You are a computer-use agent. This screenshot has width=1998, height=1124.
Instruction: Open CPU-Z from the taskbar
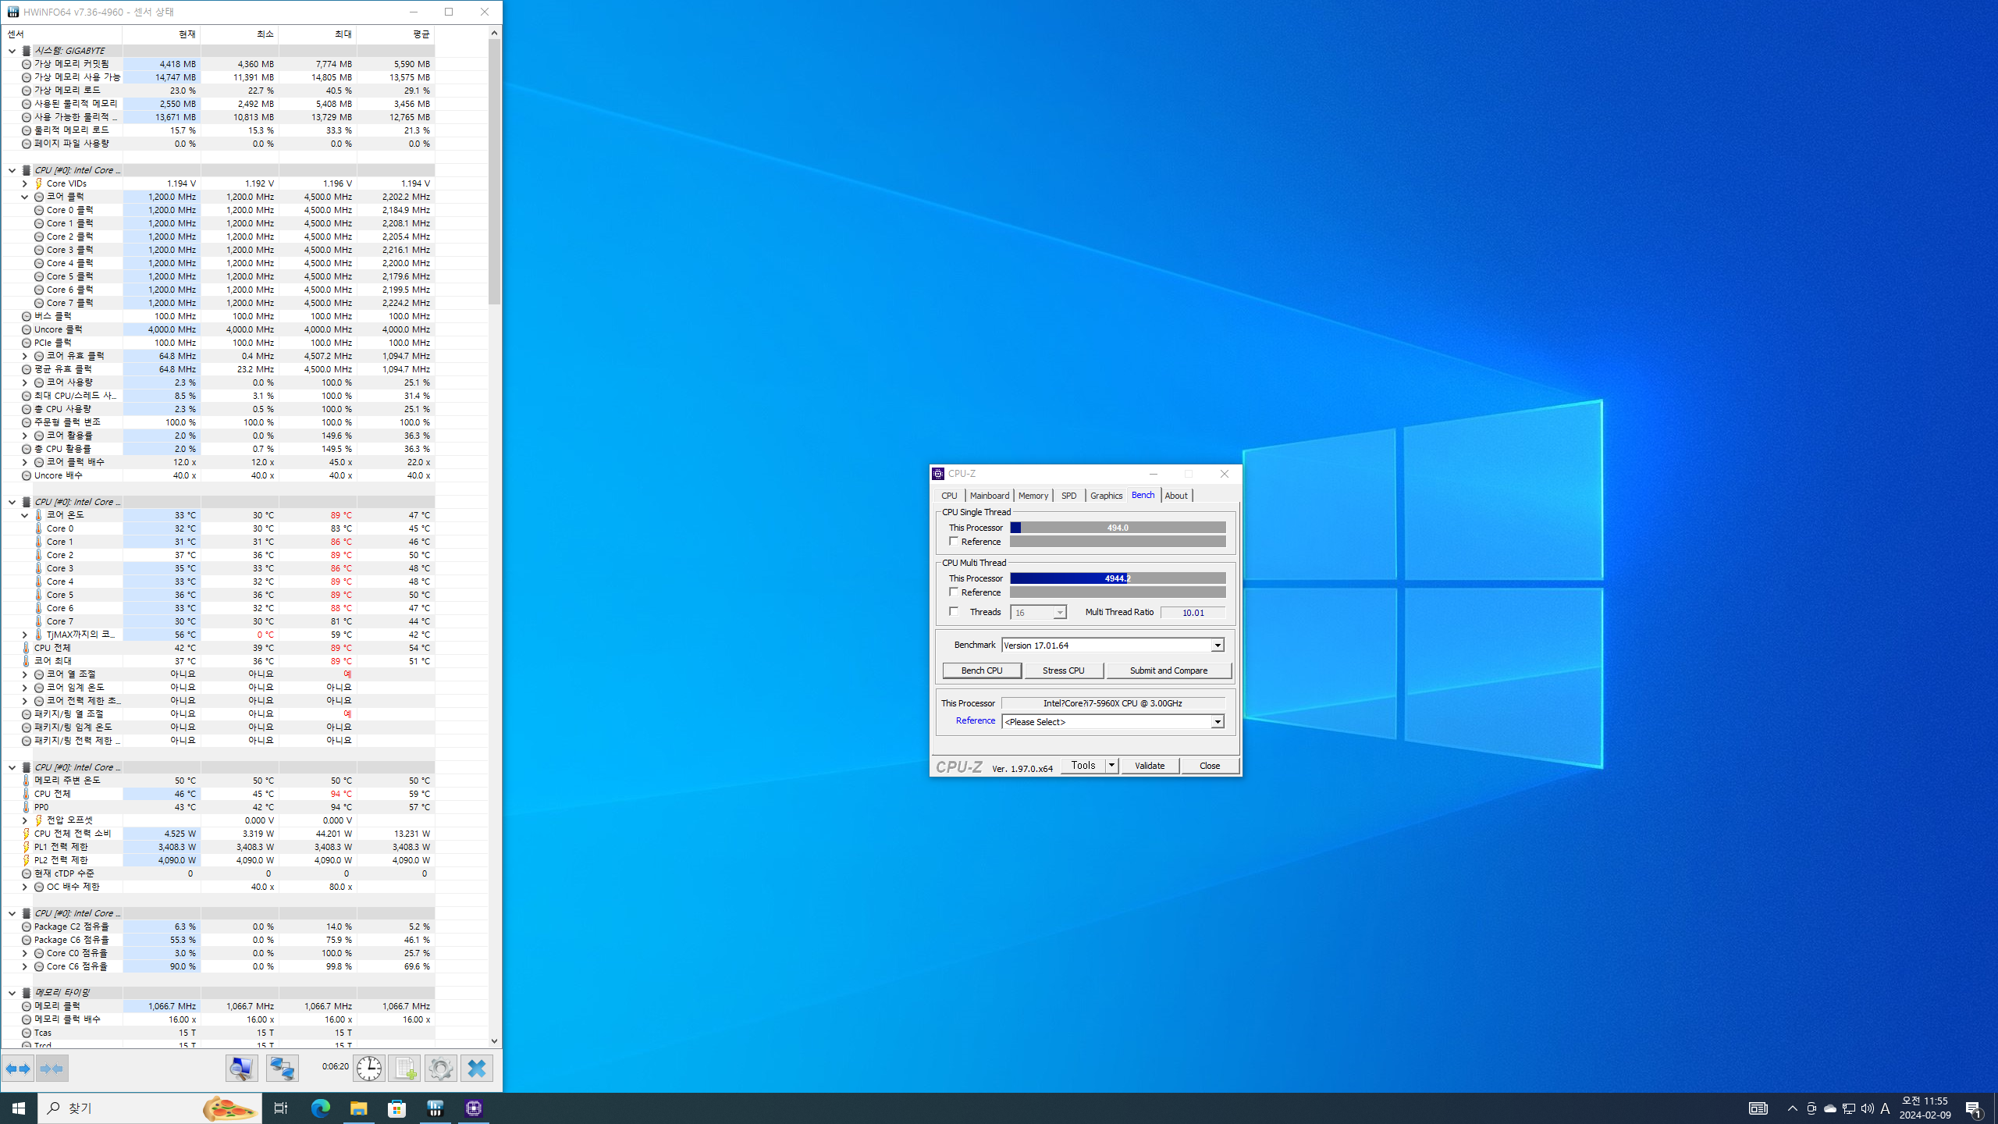click(x=474, y=1108)
